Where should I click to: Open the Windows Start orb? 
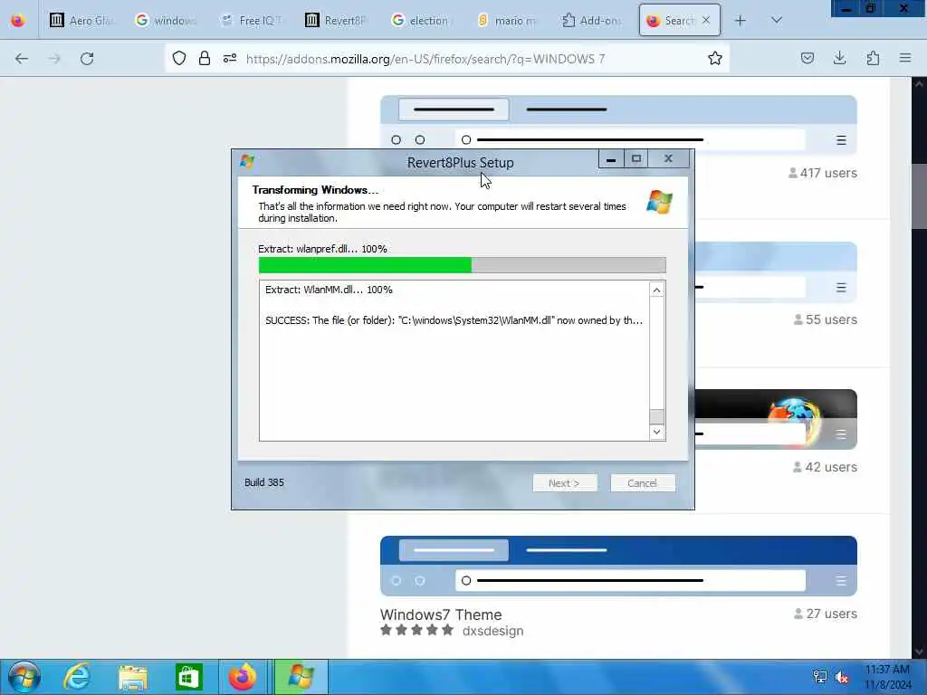(24, 677)
